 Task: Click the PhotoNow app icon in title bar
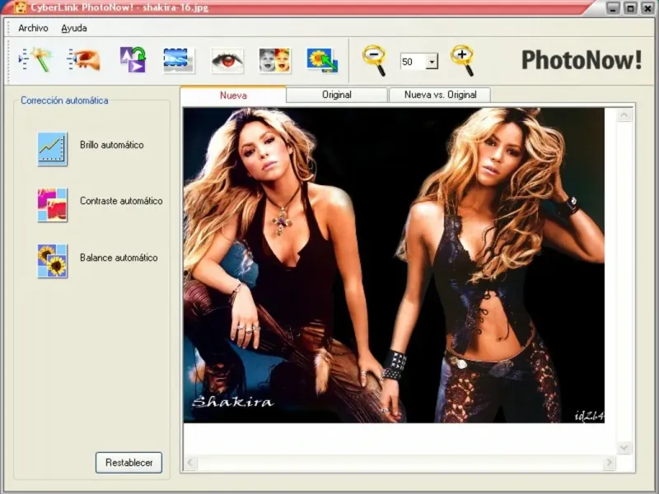(20, 7)
